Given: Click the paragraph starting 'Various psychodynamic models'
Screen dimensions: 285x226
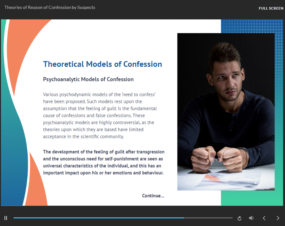Looking at the screenshot, I should point(100,116).
